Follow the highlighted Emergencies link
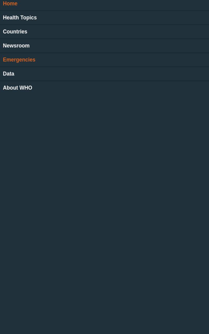 19,60
